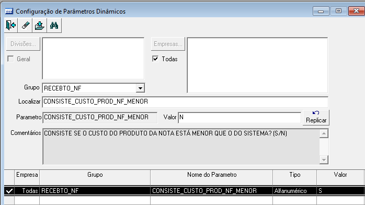Click the Divisões list box
Viewport: 365px width, 205px height.
(x=93, y=59)
